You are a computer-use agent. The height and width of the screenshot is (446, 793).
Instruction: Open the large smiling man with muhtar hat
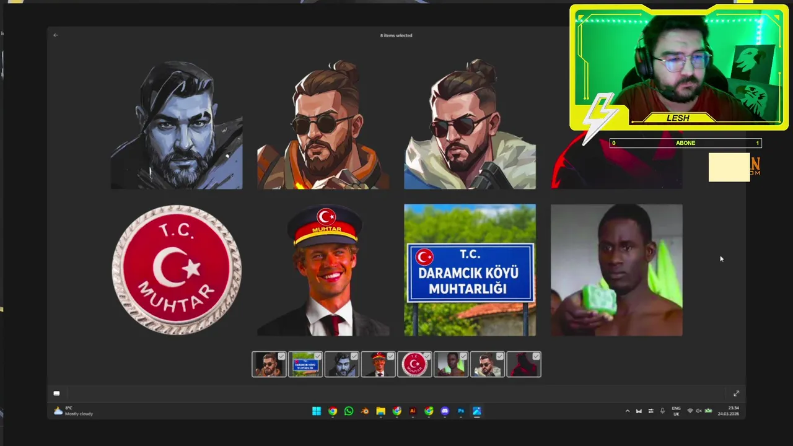coord(323,270)
